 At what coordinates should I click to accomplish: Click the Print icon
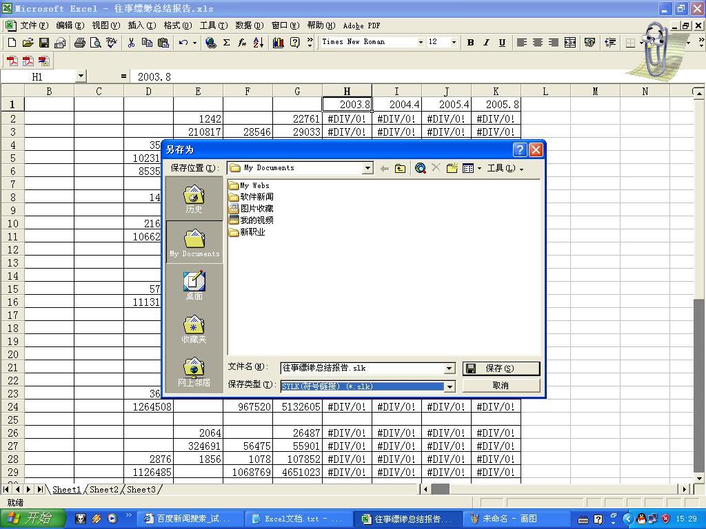pyautogui.click(x=80, y=42)
